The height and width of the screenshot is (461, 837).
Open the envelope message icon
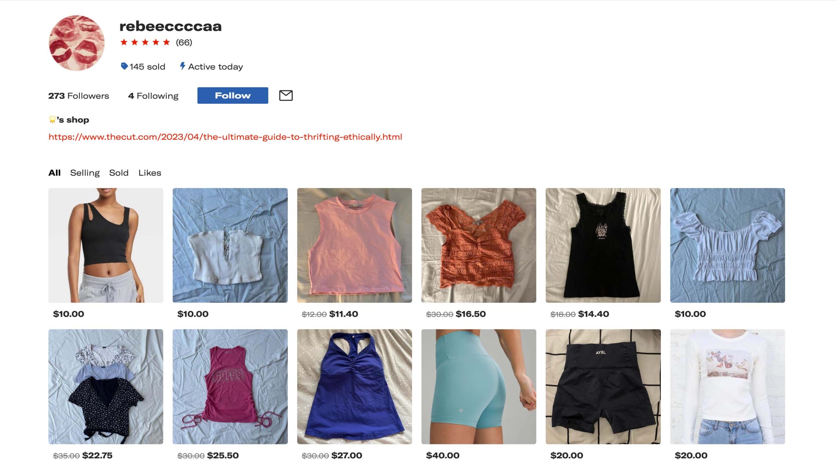point(286,95)
